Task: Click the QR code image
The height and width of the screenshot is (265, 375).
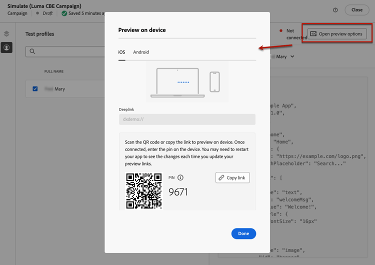Action: [x=144, y=191]
